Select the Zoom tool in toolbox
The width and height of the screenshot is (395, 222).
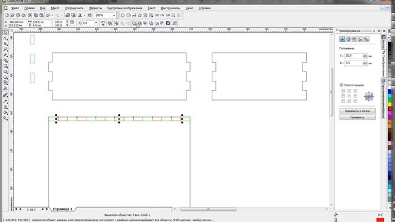pos(6,49)
